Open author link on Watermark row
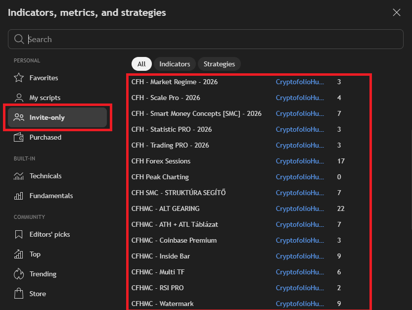This screenshot has width=412, height=310. tap(300, 304)
